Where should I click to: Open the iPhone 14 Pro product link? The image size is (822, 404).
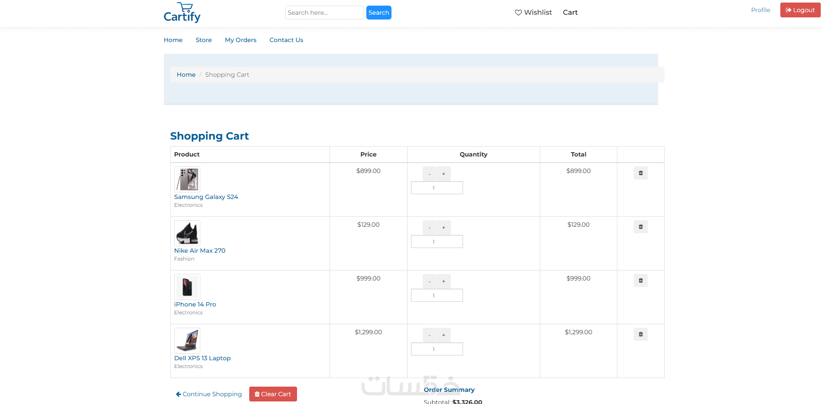(195, 304)
